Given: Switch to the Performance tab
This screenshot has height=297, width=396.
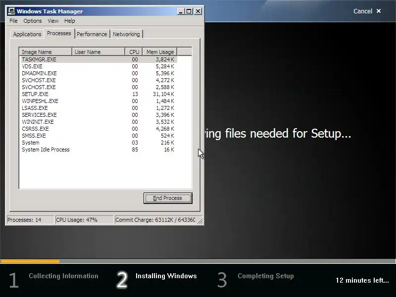Looking at the screenshot, I should [92, 34].
